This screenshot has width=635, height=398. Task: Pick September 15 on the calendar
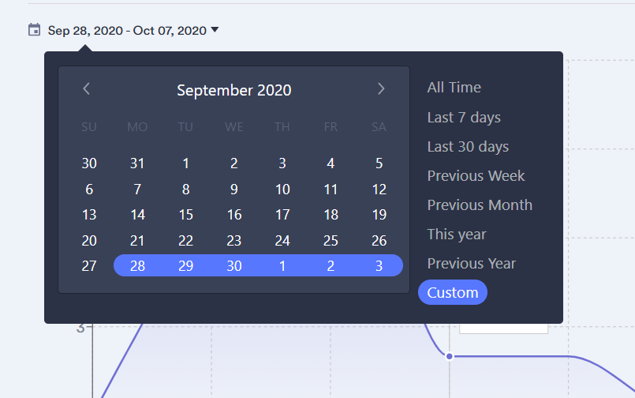[x=186, y=215]
